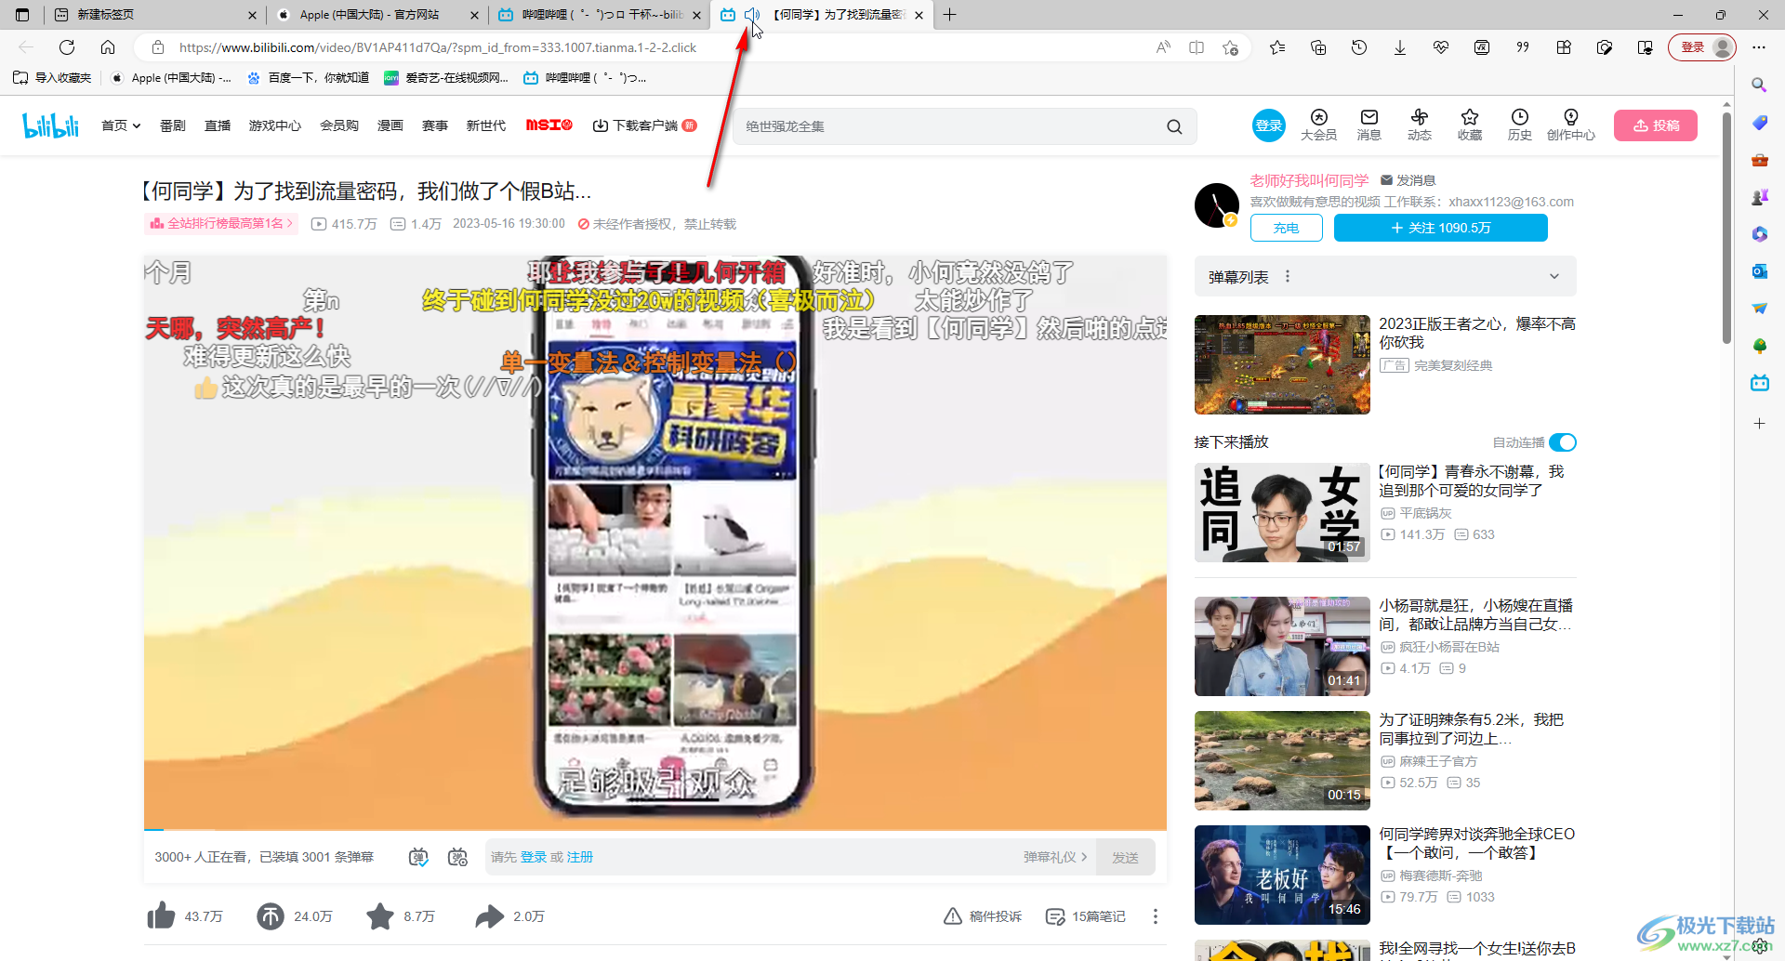The height and width of the screenshot is (961, 1785).
Task: Open 百度一下 bookmark
Action: click(x=308, y=78)
